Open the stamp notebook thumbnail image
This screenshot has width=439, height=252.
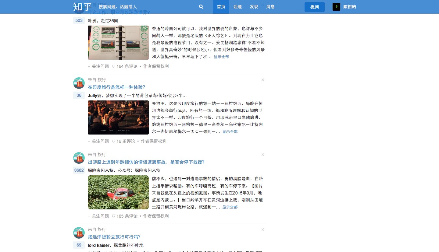click(x=118, y=43)
